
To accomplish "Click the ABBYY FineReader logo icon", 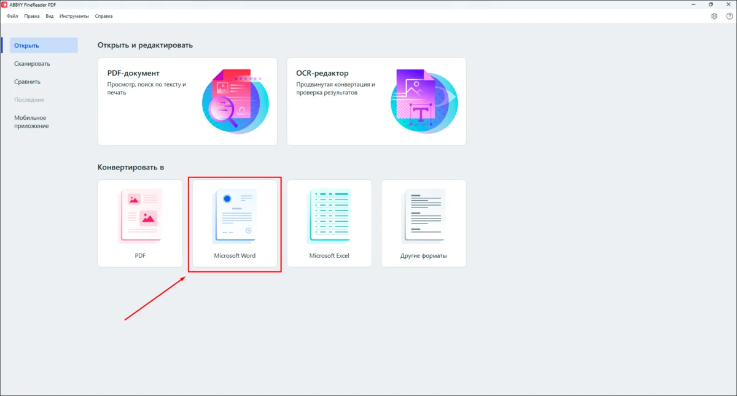I will pos(5,4).
